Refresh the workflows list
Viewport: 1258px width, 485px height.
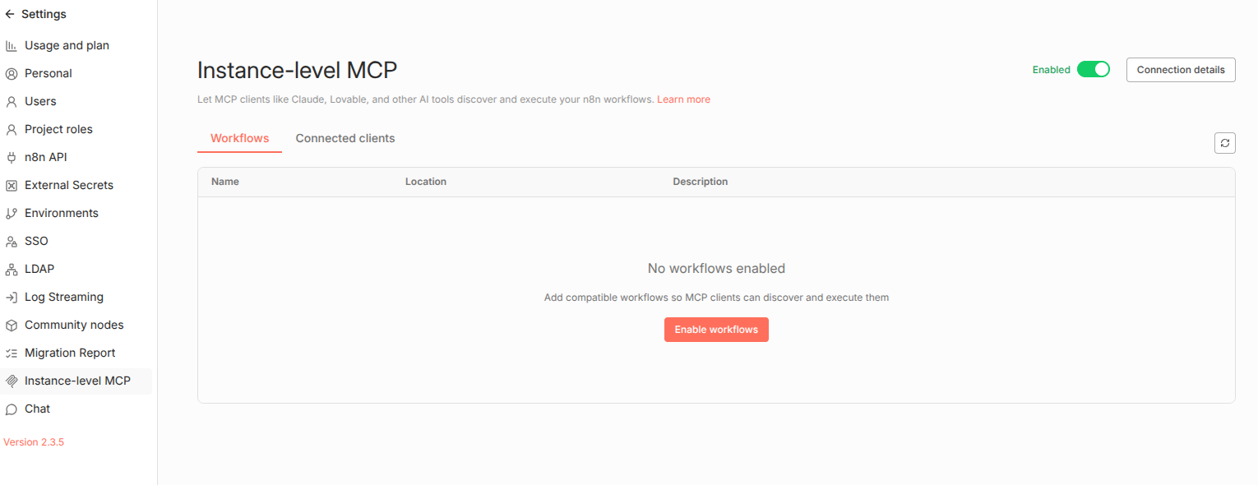[1224, 143]
